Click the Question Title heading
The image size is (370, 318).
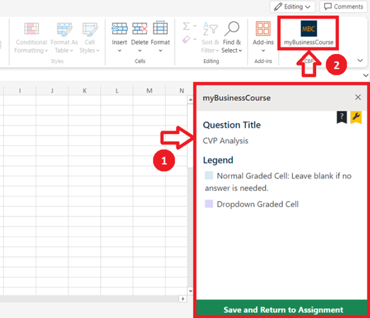(232, 125)
